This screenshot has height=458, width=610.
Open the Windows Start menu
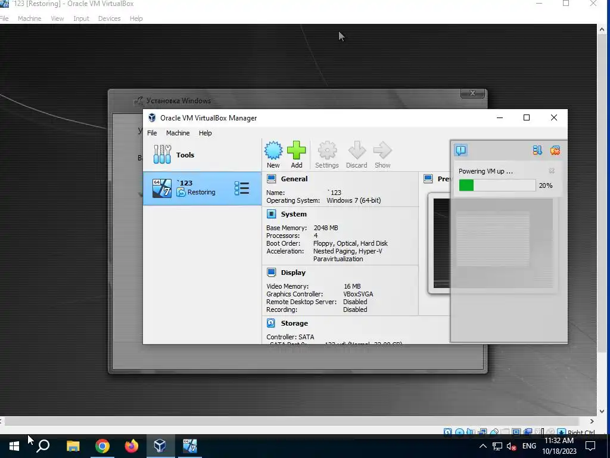click(x=14, y=446)
